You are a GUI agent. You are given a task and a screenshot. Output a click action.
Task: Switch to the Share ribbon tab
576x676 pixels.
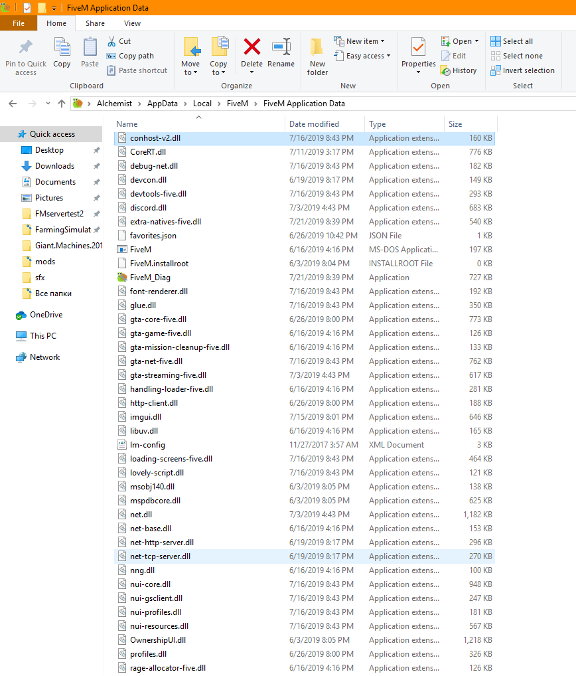[x=95, y=23]
